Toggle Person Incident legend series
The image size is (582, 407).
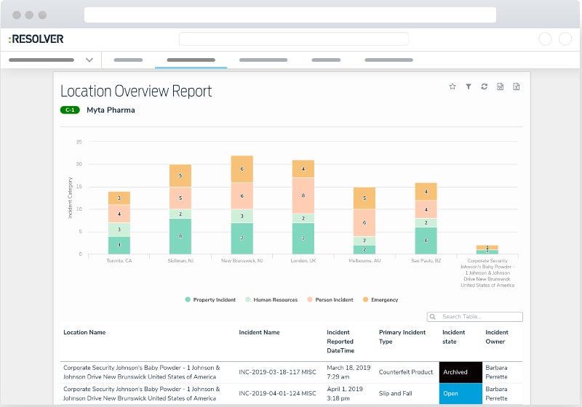(332, 299)
